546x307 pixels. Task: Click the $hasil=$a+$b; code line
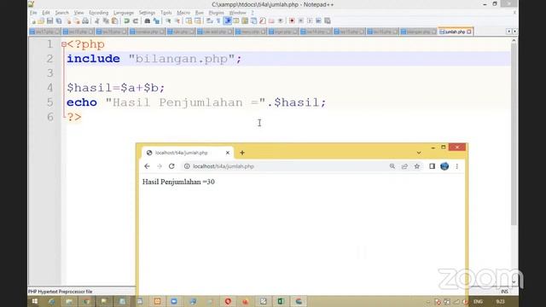[x=116, y=88]
